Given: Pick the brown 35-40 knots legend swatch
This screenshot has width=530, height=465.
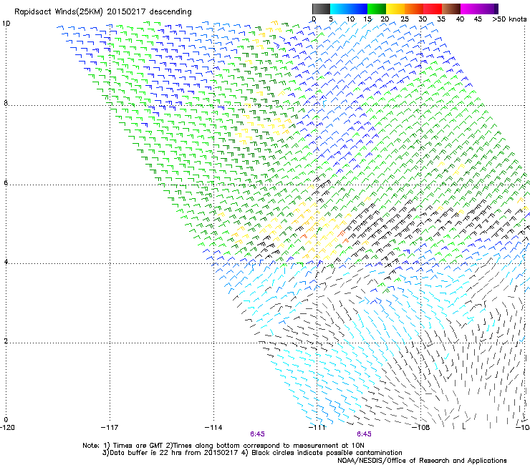Looking at the screenshot, I should click(451, 9).
